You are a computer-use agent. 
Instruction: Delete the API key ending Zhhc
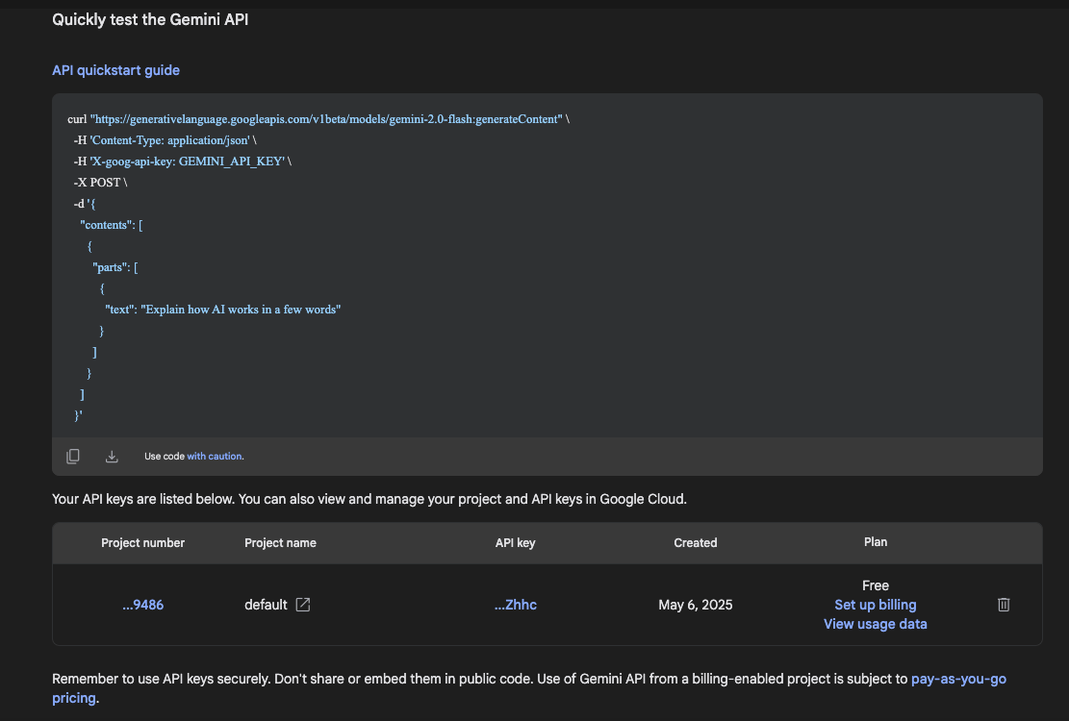click(1004, 605)
